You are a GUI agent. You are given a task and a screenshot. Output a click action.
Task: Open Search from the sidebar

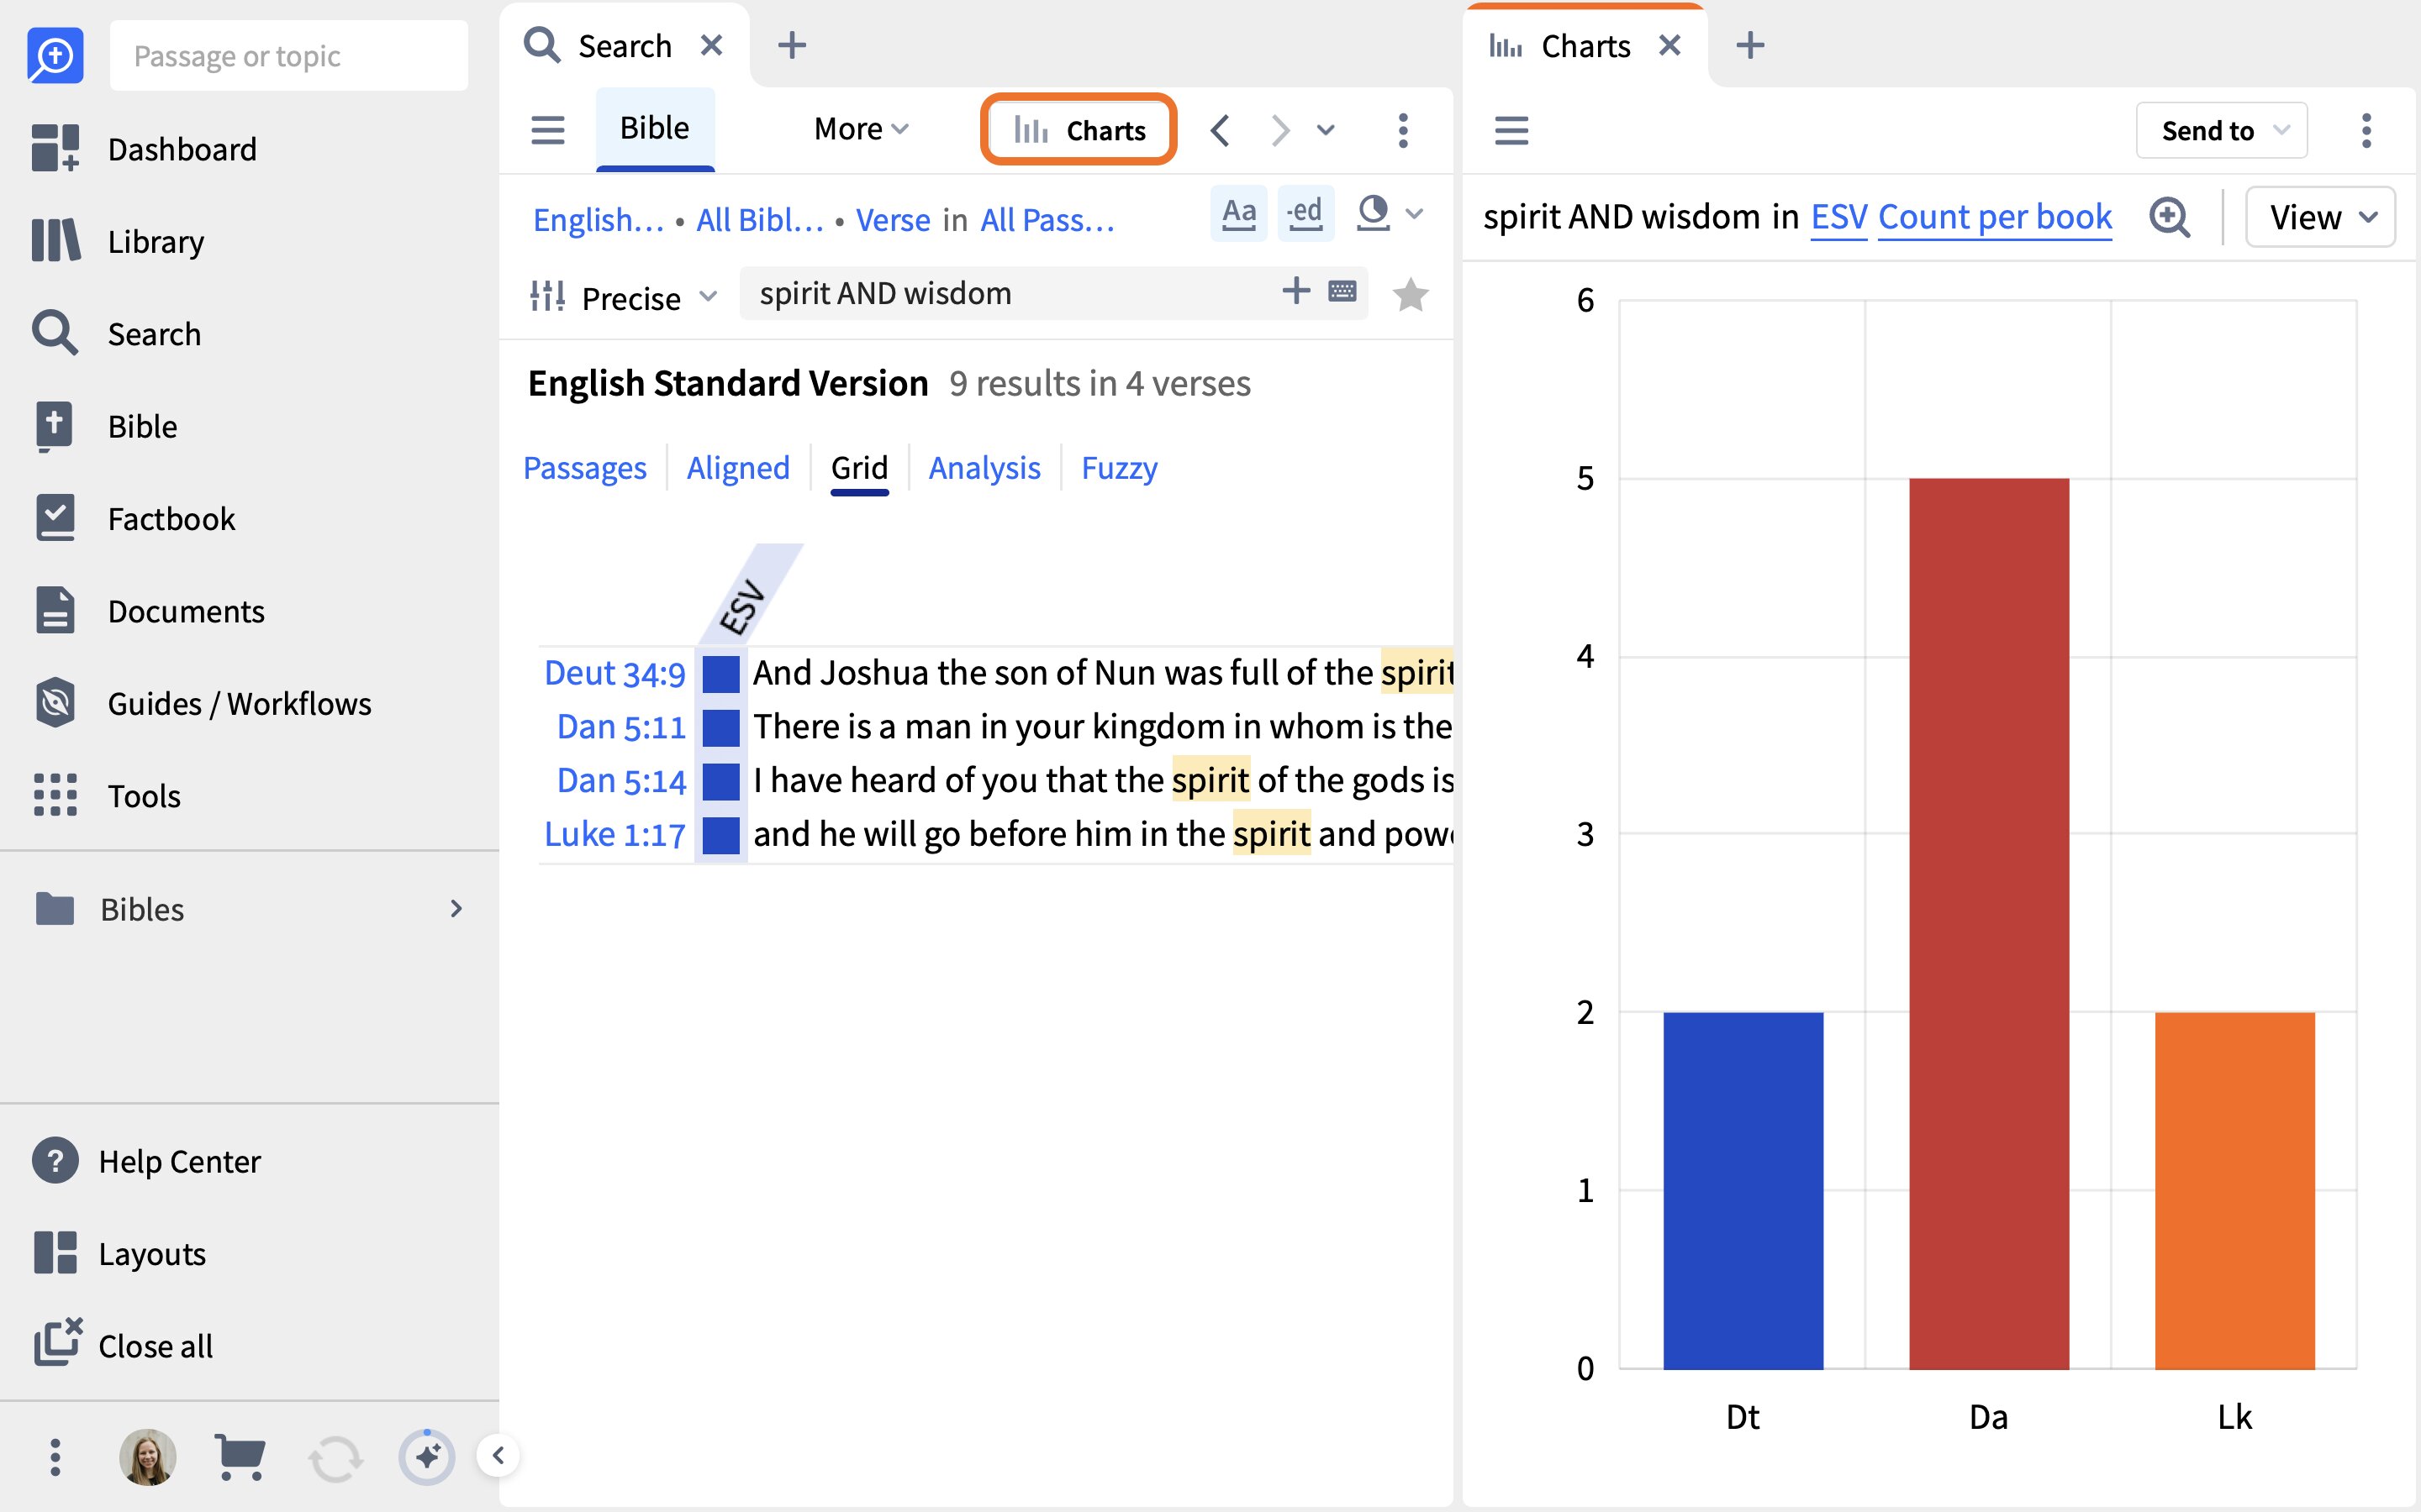pyautogui.click(x=116, y=333)
